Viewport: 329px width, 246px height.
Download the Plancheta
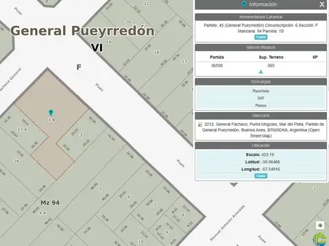(x=260, y=91)
